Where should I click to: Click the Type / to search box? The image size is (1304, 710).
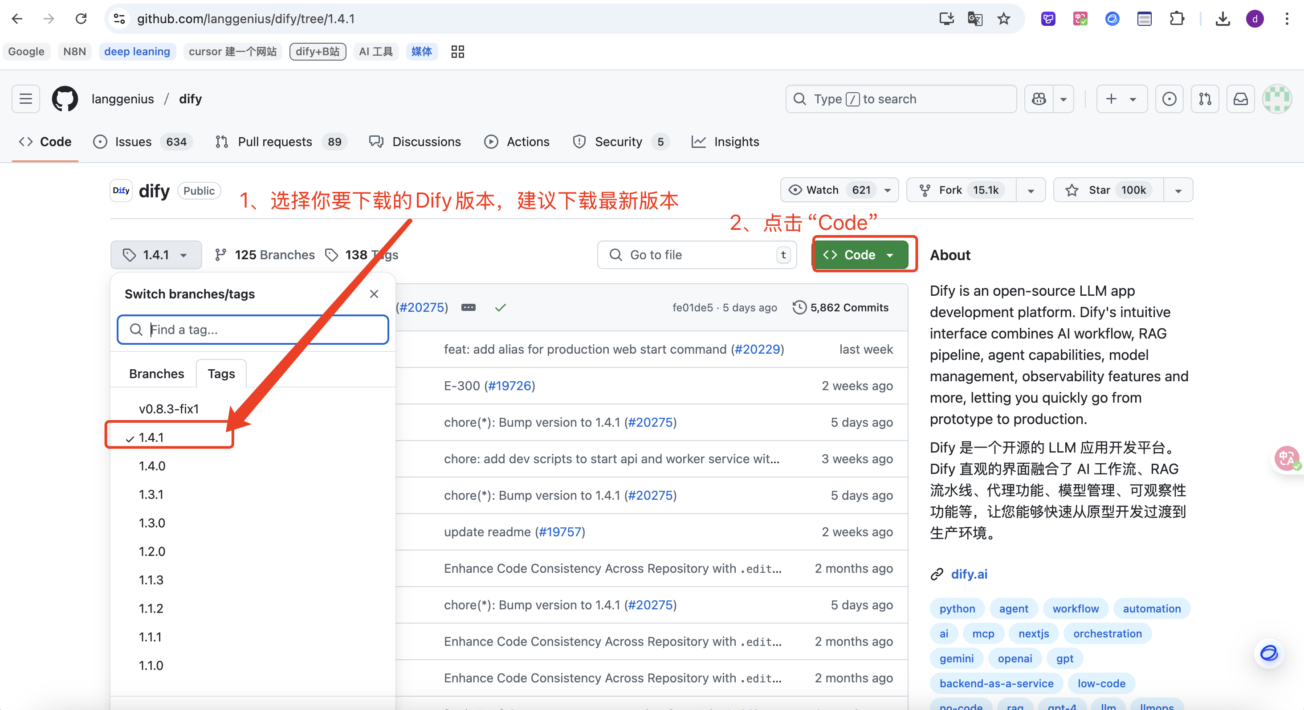901,99
